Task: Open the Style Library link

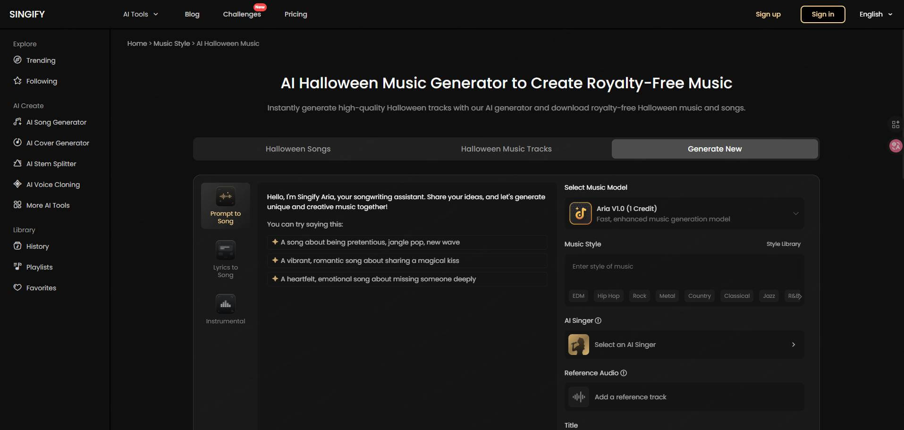Action: (783, 244)
